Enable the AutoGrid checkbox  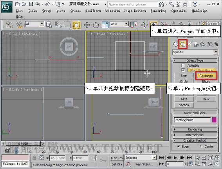(x=183, y=65)
